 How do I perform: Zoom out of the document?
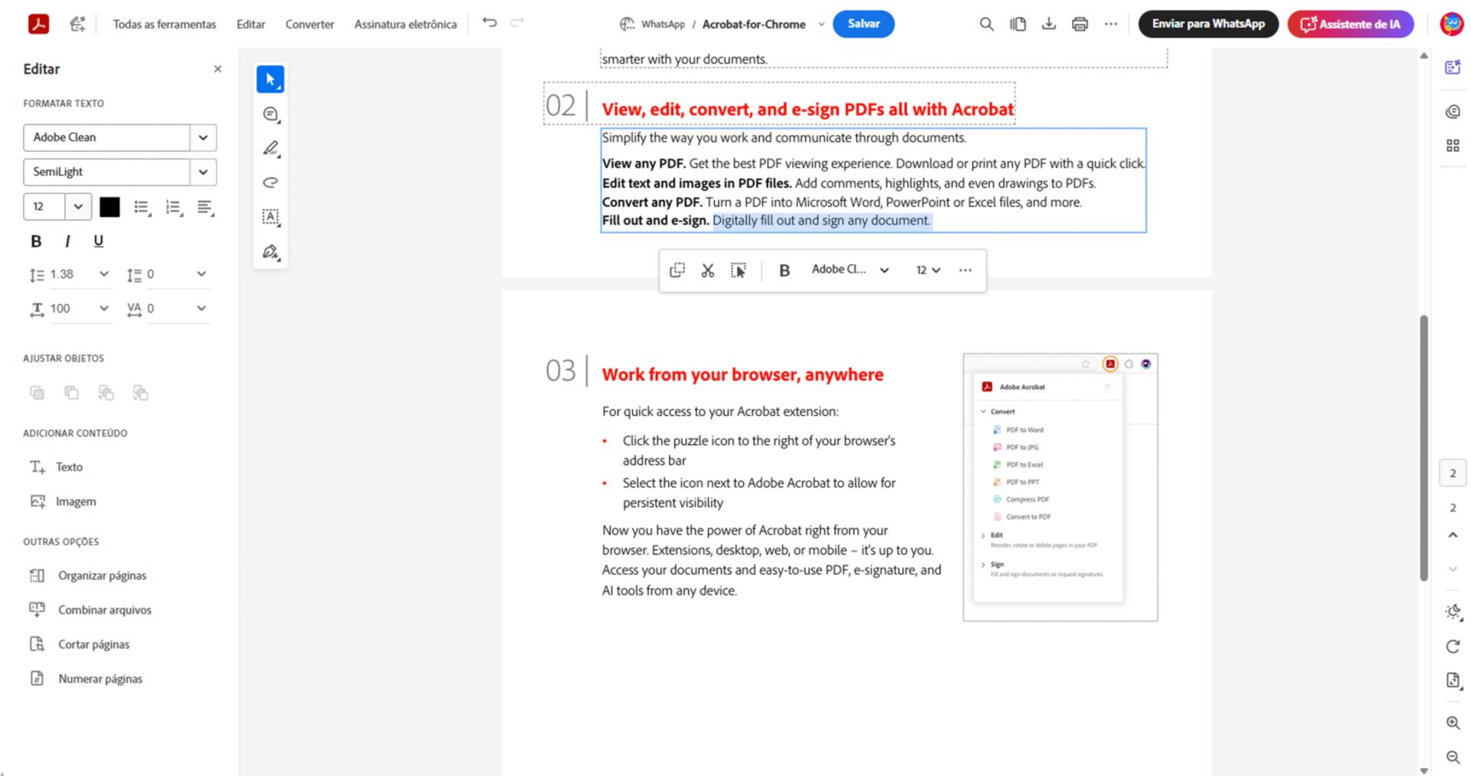[1453, 758]
